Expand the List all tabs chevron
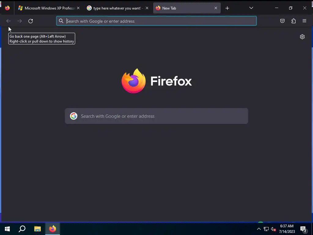 point(251,8)
